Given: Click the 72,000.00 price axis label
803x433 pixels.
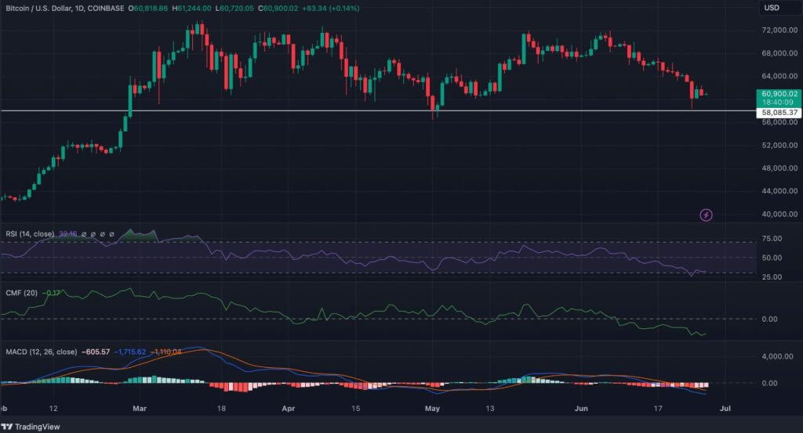Looking at the screenshot, I should tap(779, 31).
